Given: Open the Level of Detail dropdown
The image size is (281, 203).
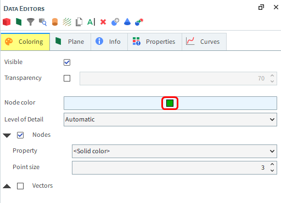Looking at the screenshot, I should pos(170,119).
